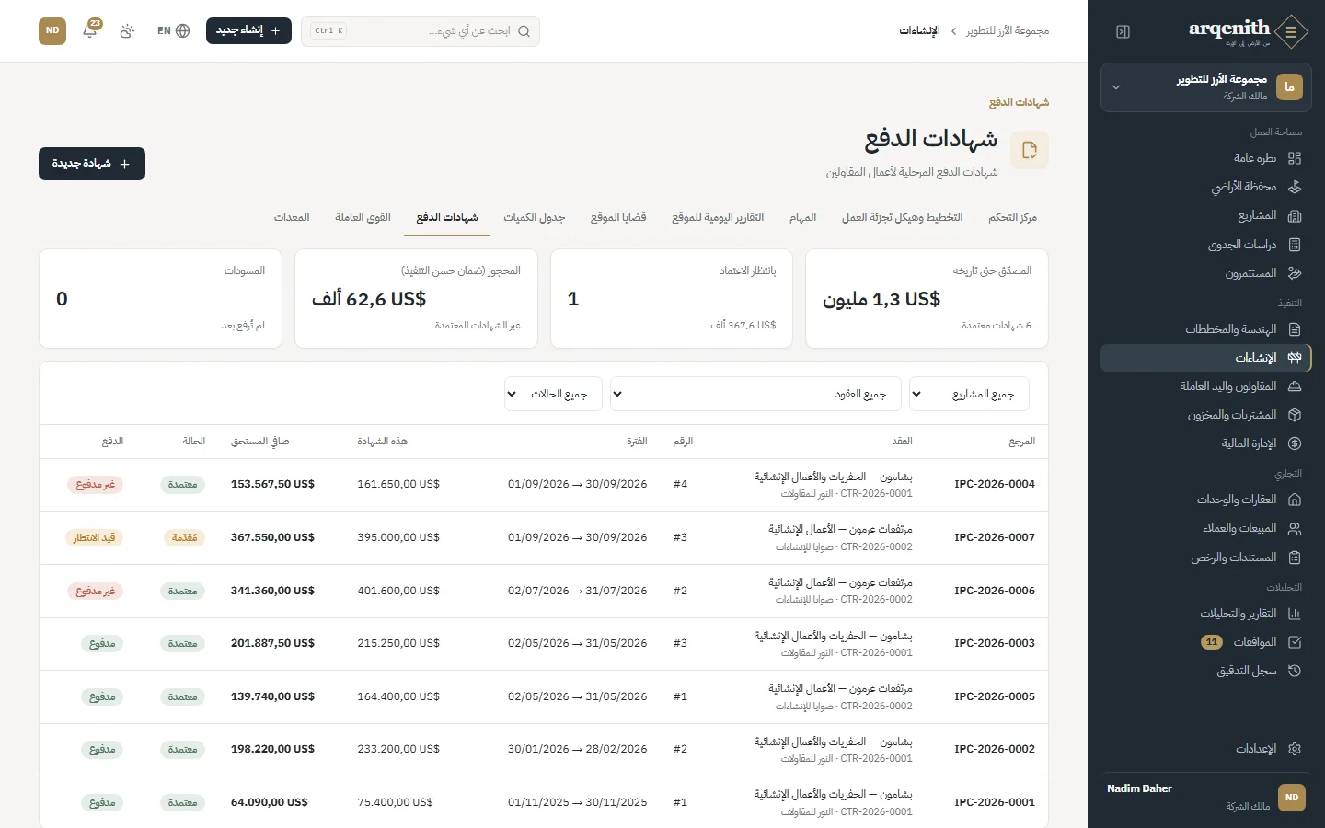Open نظرة عامة dashboard icon in sidebar
Screen dimensions: 1325x828
click(x=1295, y=158)
